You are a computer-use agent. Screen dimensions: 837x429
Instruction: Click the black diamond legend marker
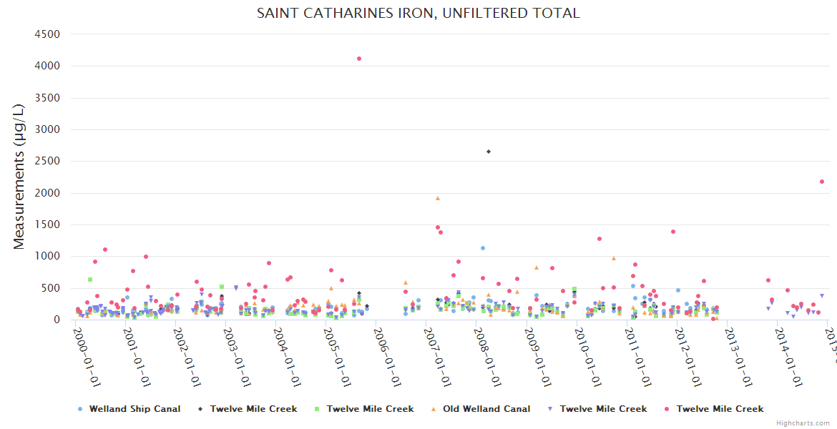[199, 409]
